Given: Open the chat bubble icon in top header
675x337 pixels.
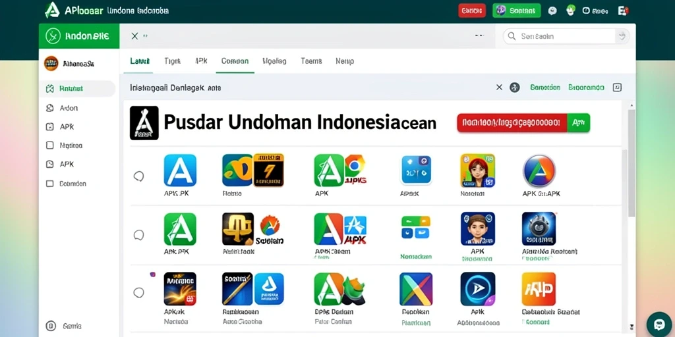Looking at the screenshot, I should pyautogui.click(x=552, y=11).
